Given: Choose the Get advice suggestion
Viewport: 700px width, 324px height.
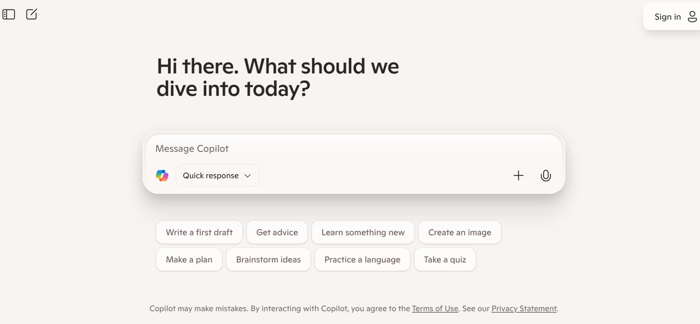Looking at the screenshot, I should click(x=277, y=232).
